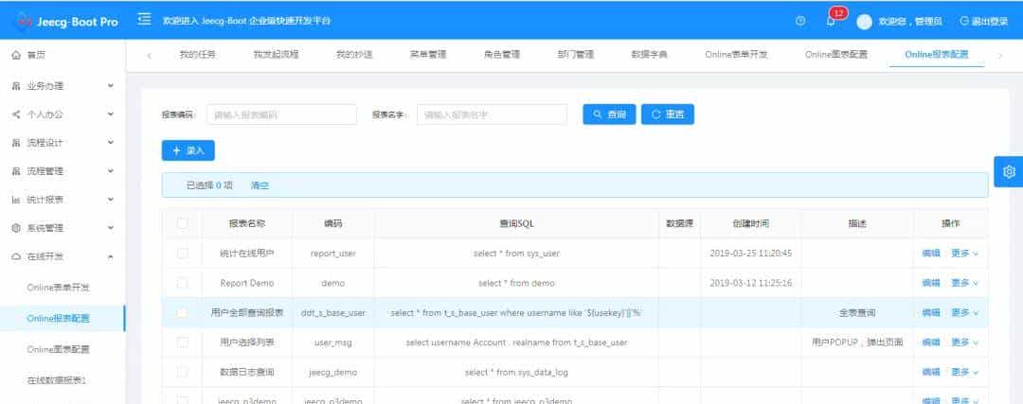Click the 查询SQL column header
The image size is (1023, 404).
516,223
